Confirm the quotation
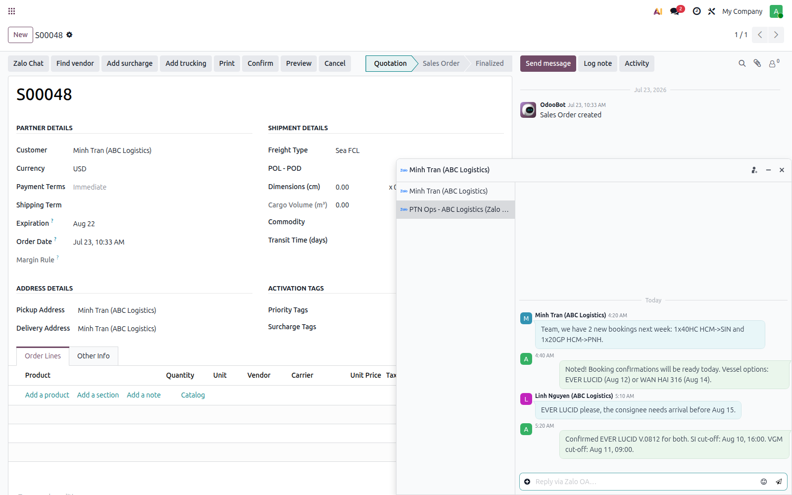The height and width of the screenshot is (495, 792). coord(260,63)
